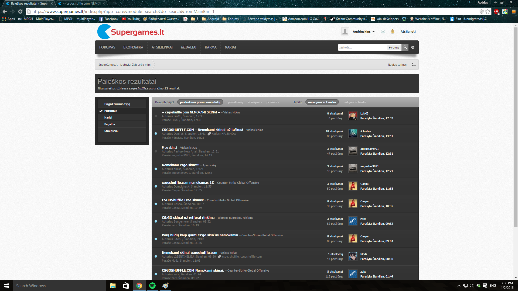Image resolution: width=518 pixels, height=291 pixels.
Task: Open Windows Store taskbar icon
Action: 126,286
